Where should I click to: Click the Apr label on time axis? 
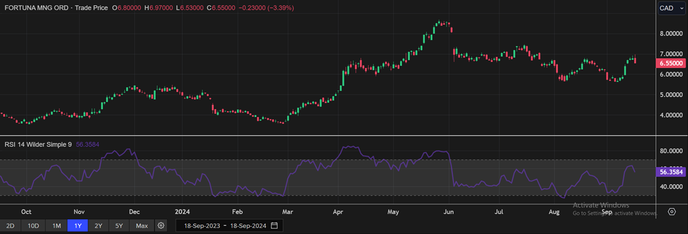coord(338,212)
